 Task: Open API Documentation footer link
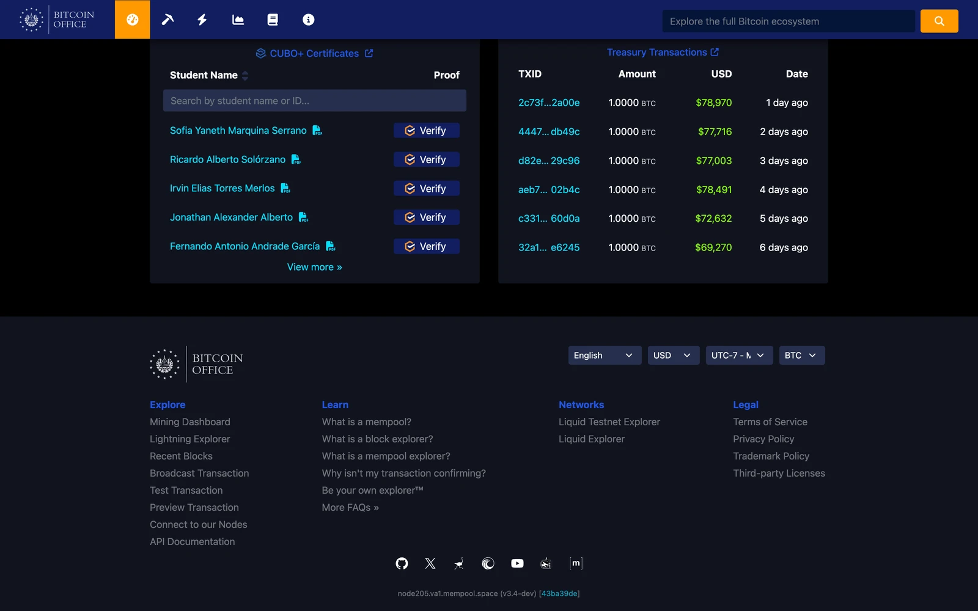(x=192, y=541)
